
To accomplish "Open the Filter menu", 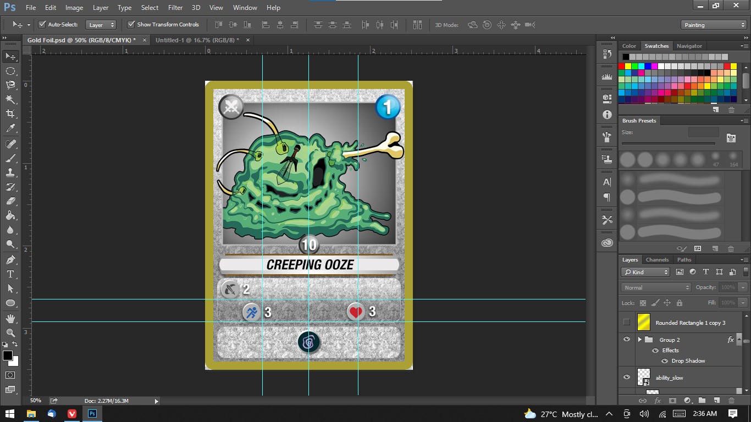I will (x=175, y=8).
